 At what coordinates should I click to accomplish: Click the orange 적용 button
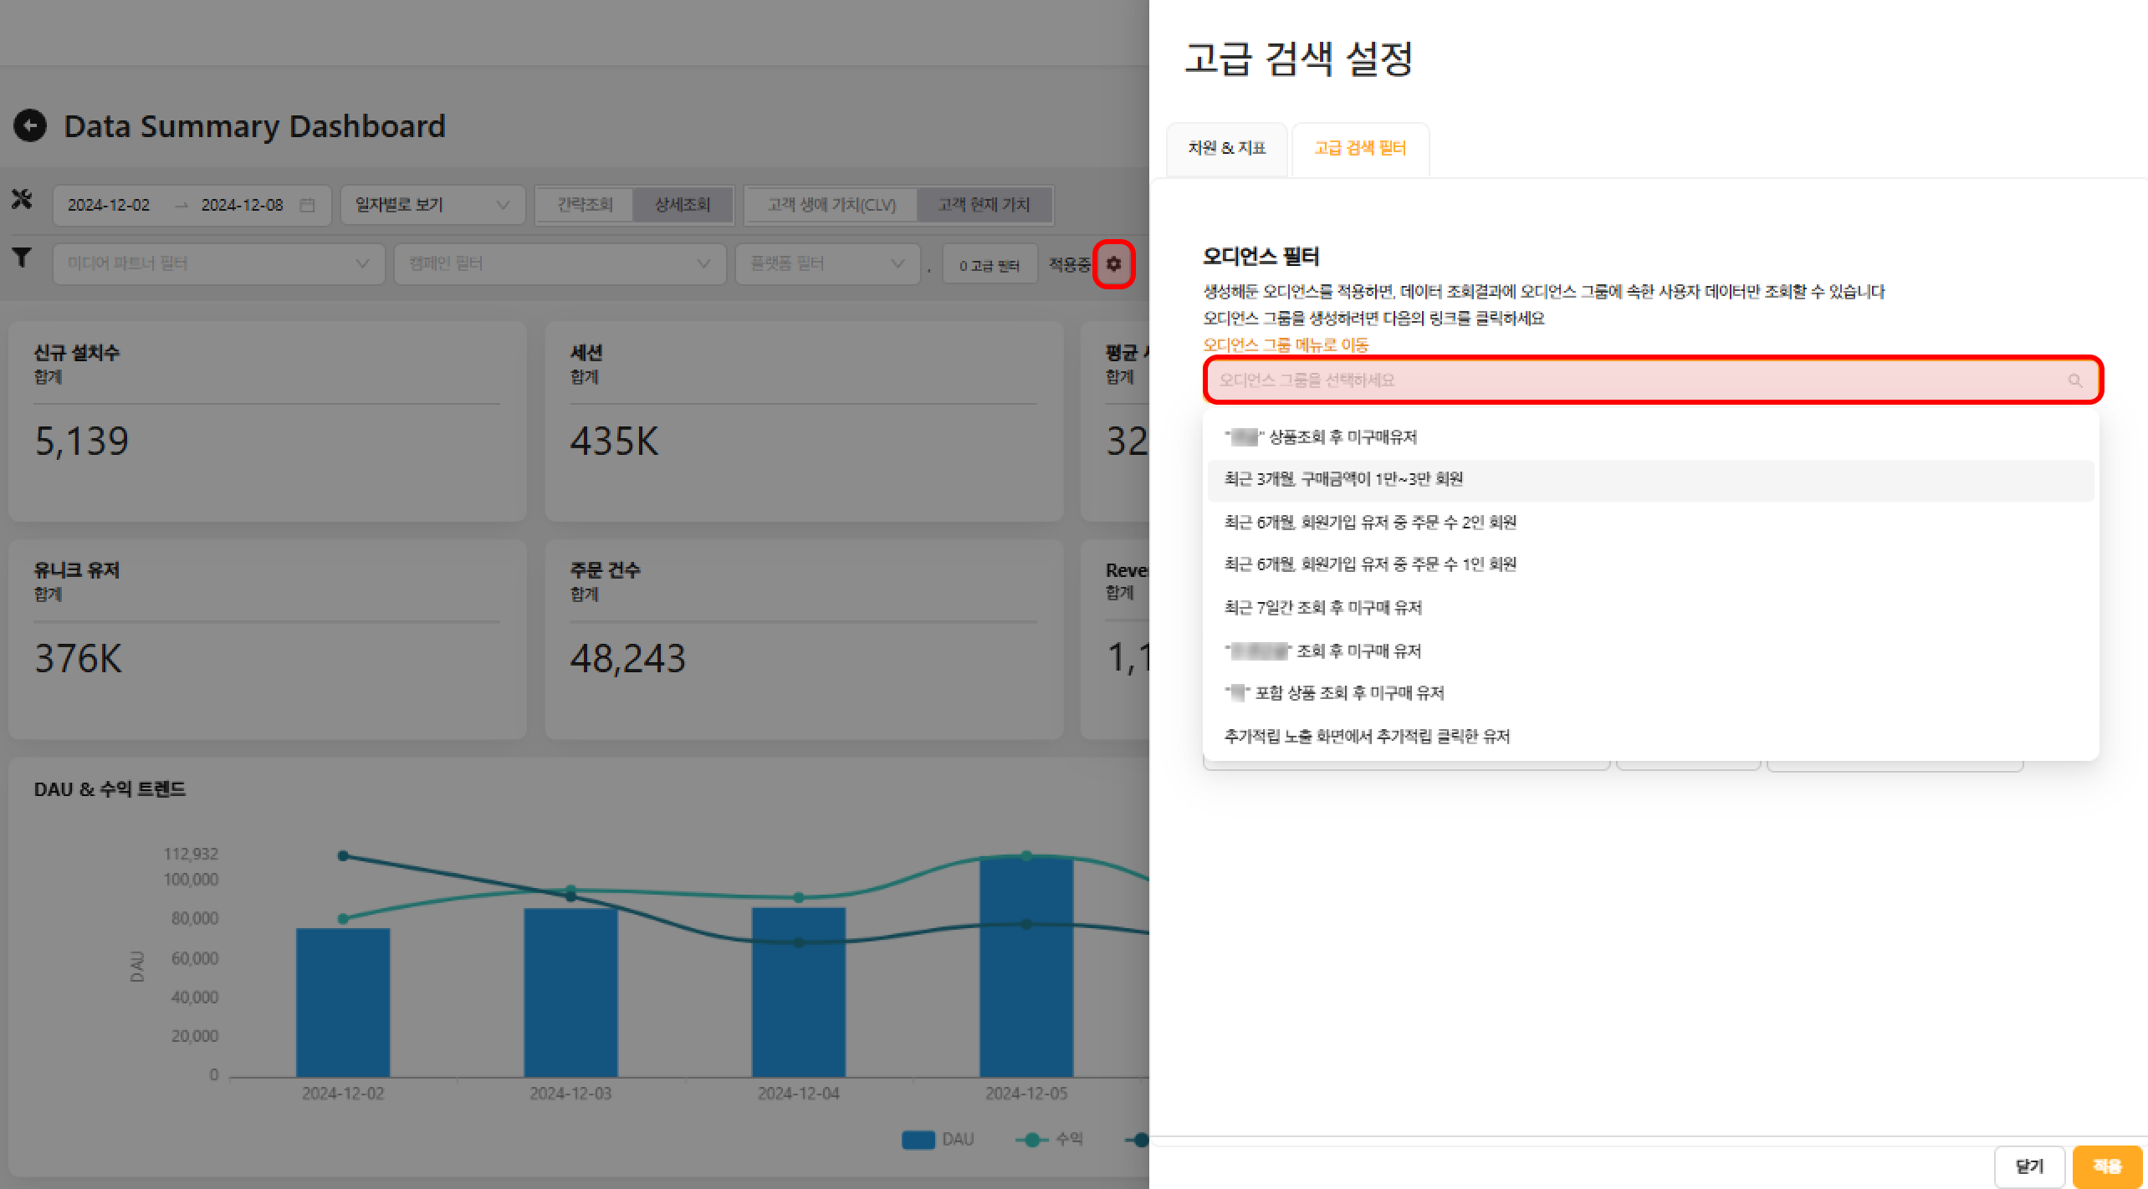coord(2106,1166)
